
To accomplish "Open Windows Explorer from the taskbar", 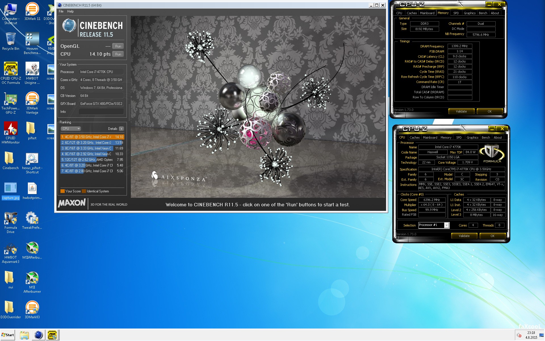I will click(24, 335).
